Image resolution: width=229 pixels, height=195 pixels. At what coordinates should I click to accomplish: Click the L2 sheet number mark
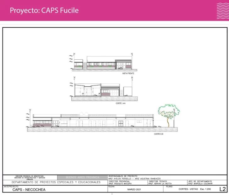222,189
